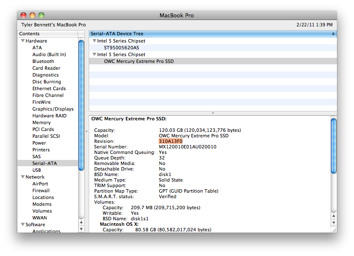This screenshot has width=354, height=256.
Task: Select Applications under Software
Action: click(x=46, y=231)
